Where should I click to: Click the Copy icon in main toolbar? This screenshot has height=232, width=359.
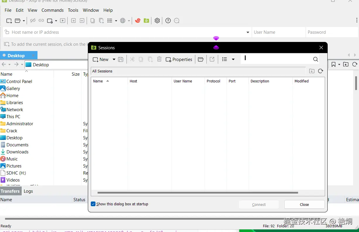click(93, 21)
